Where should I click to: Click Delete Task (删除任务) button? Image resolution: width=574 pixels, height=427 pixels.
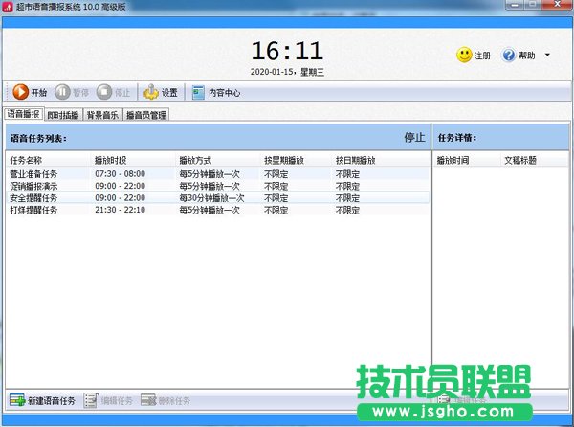(x=166, y=400)
